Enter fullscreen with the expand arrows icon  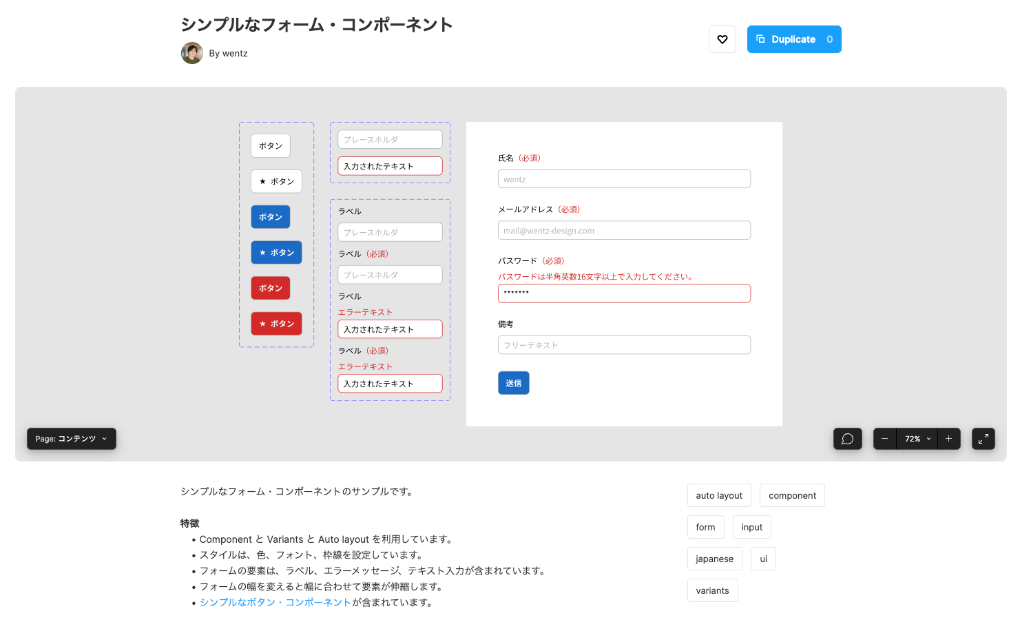tap(983, 439)
